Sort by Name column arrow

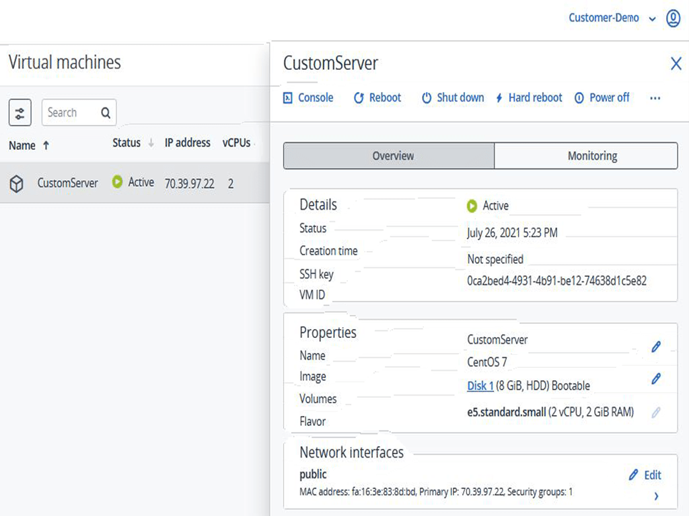46,145
